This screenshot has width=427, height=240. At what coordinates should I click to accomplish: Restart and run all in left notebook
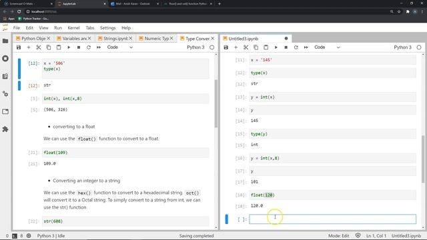tap(99, 47)
